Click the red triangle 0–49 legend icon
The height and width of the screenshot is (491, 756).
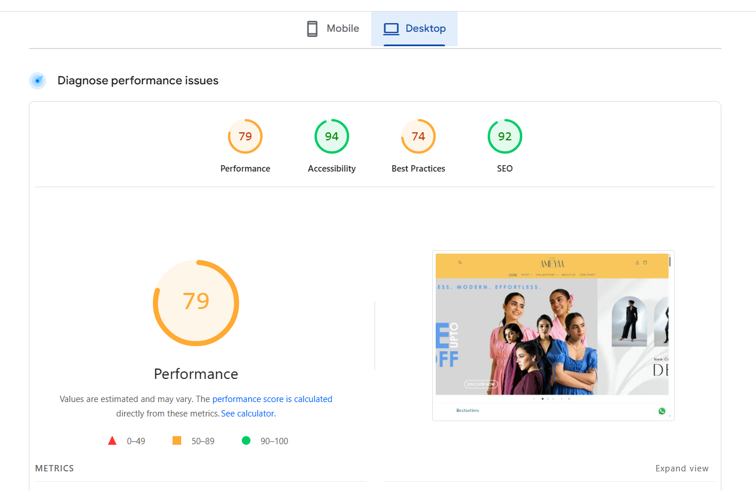coord(112,441)
